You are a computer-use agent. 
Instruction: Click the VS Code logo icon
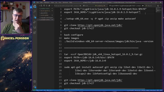click(x=34, y=2)
